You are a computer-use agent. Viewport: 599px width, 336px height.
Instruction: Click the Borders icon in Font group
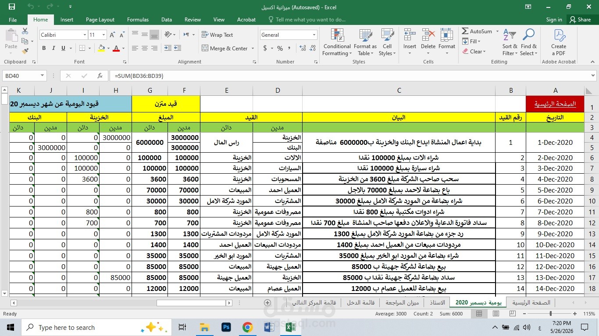pos(82,49)
